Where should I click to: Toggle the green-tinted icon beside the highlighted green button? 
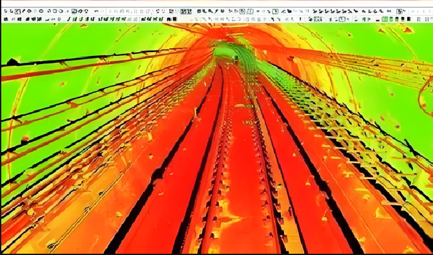tap(390, 19)
